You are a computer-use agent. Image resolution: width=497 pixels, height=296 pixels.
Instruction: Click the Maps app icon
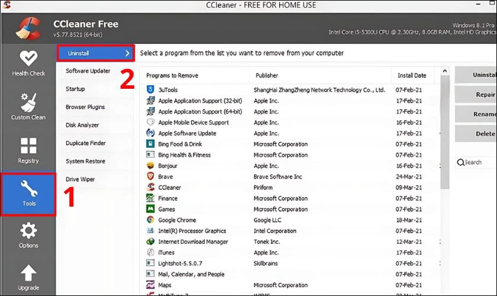[x=150, y=285]
